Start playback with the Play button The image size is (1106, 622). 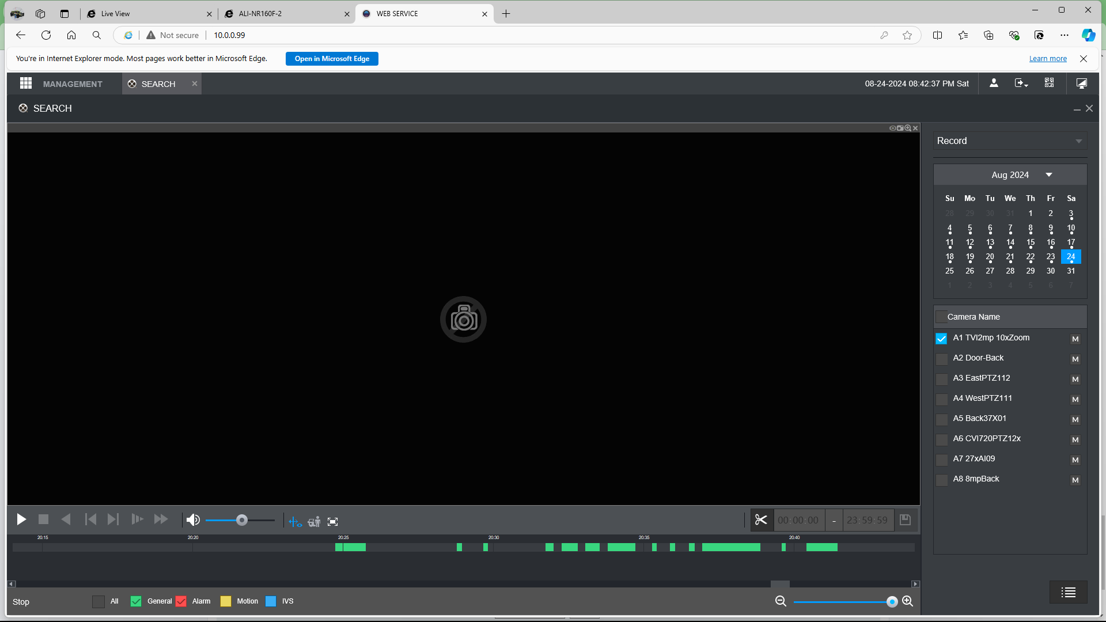click(21, 519)
